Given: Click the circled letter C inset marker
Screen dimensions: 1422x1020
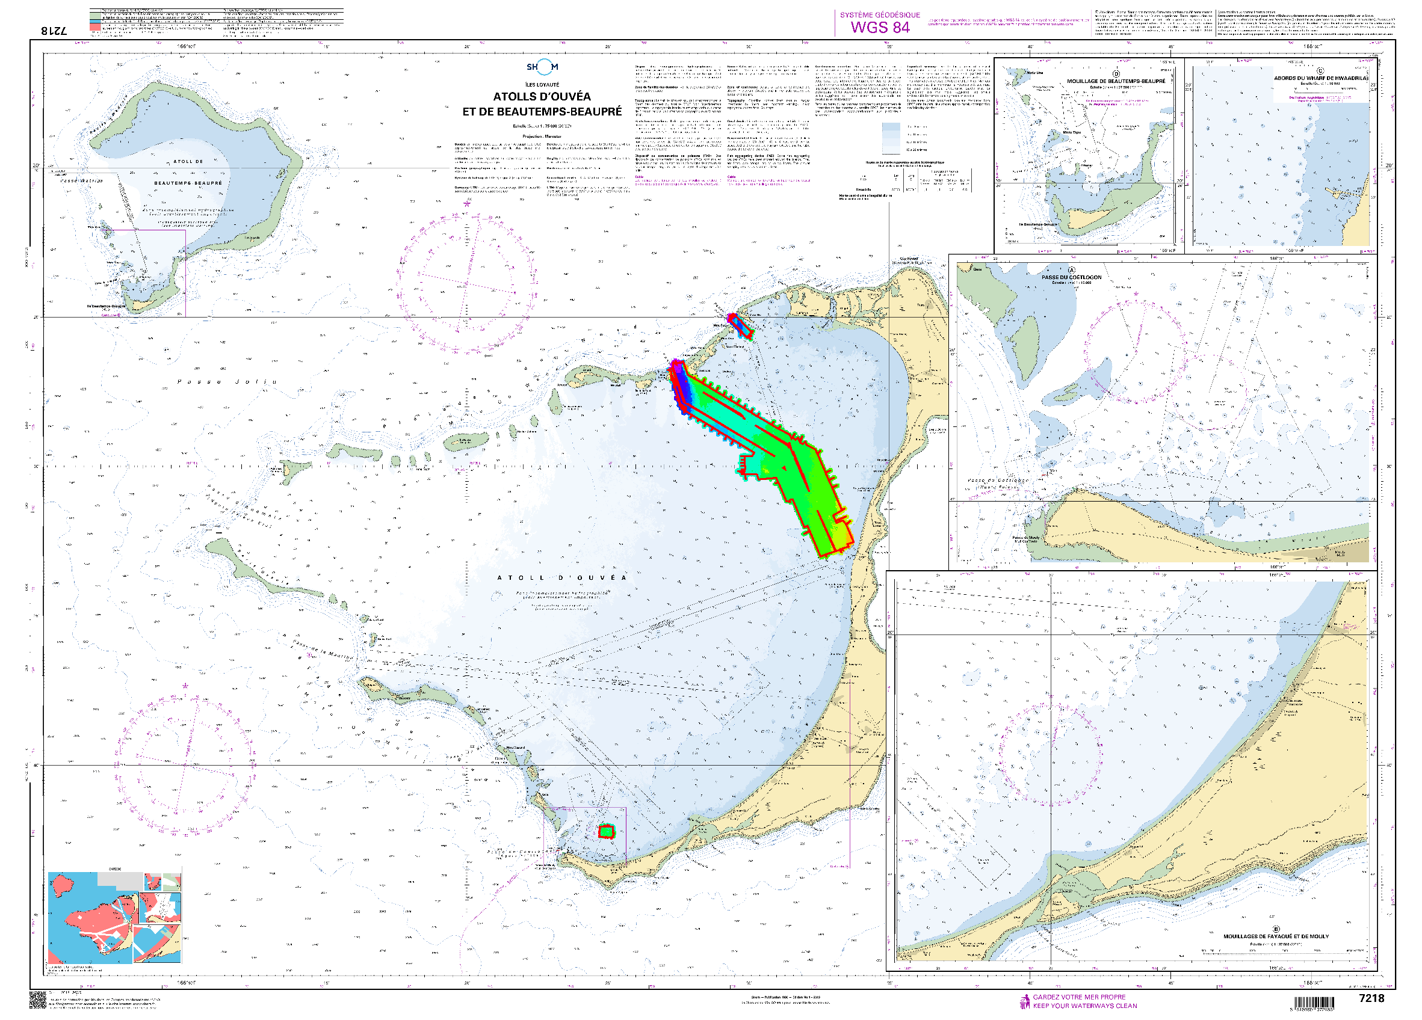Looking at the screenshot, I should tap(1321, 71).
